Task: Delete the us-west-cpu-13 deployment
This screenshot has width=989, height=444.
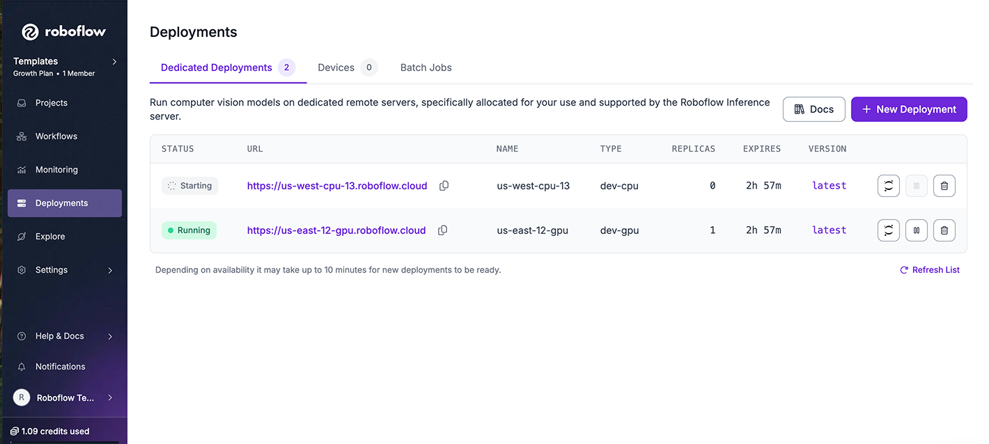Action: [x=944, y=186]
